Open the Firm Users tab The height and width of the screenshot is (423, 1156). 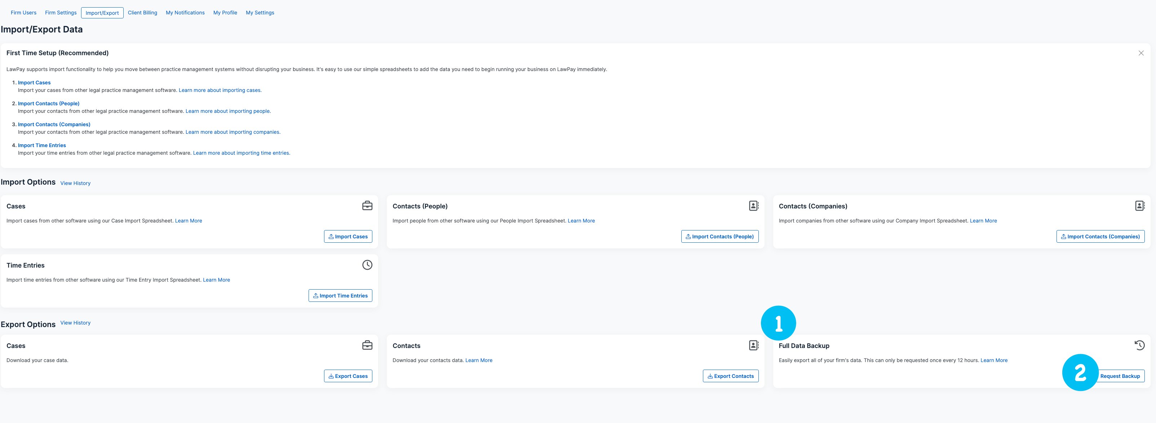[23, 13]
